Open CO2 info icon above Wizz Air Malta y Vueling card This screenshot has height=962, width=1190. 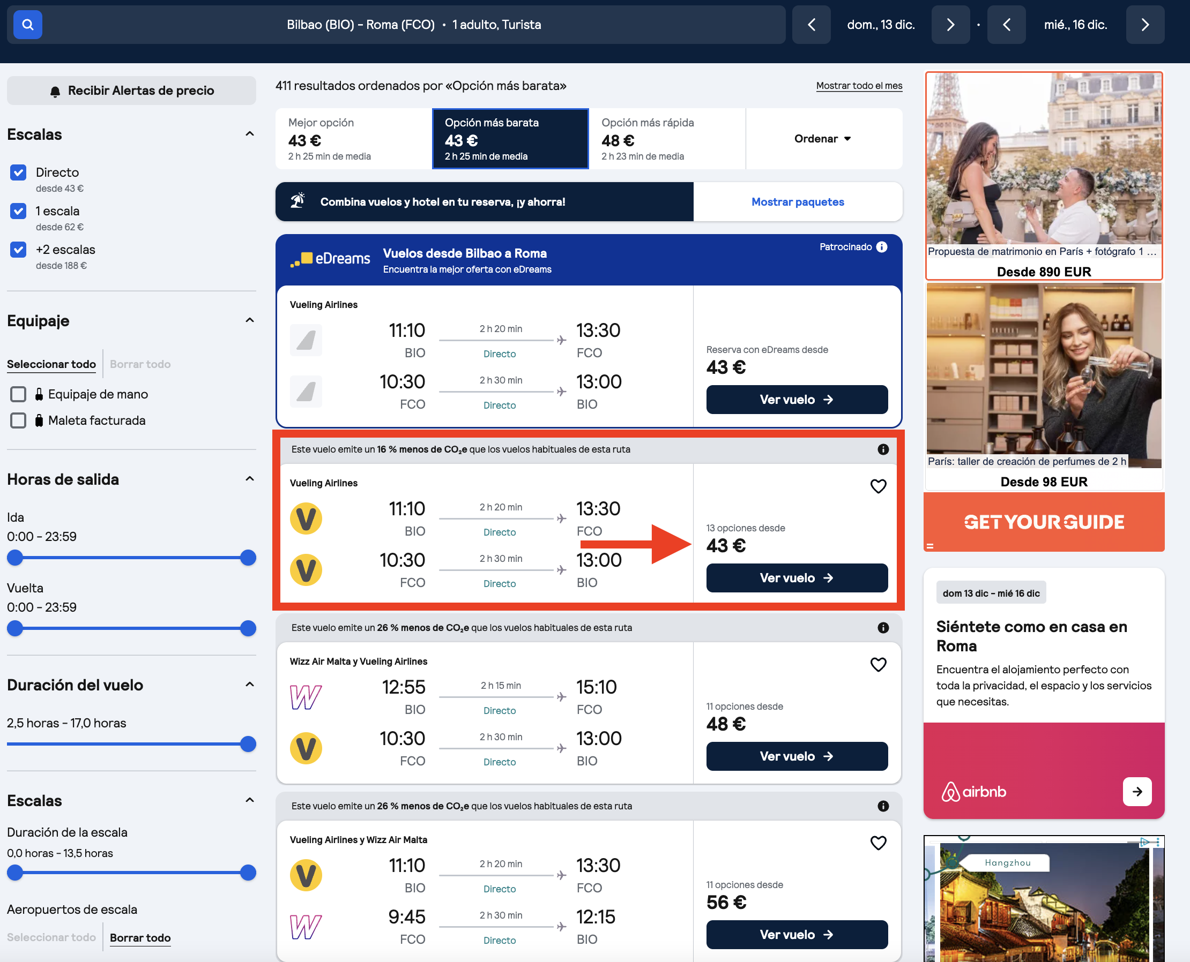(883, 628)
